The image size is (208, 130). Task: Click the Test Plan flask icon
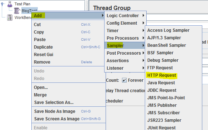click(10, 4)
